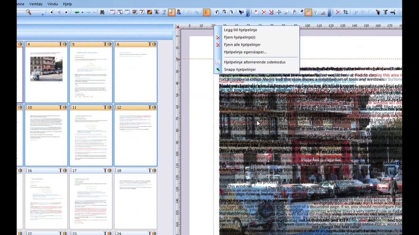Image resolution: width=419 pixels, height=235 pixels.
Task: Toggle the highlighted orange page button
Action: pyautogui.click(x=206, y=12)
